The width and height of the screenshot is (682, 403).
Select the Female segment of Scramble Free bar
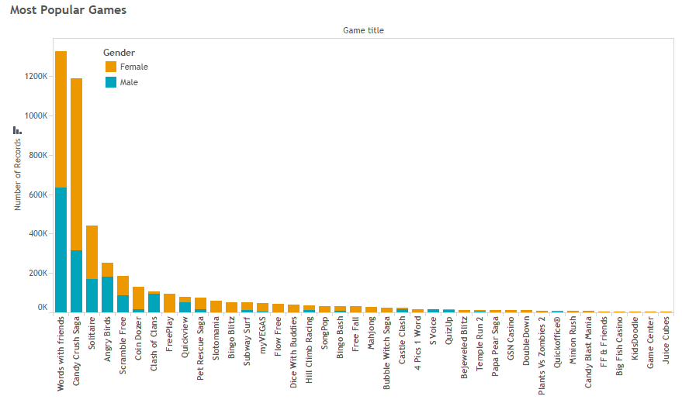123,286
